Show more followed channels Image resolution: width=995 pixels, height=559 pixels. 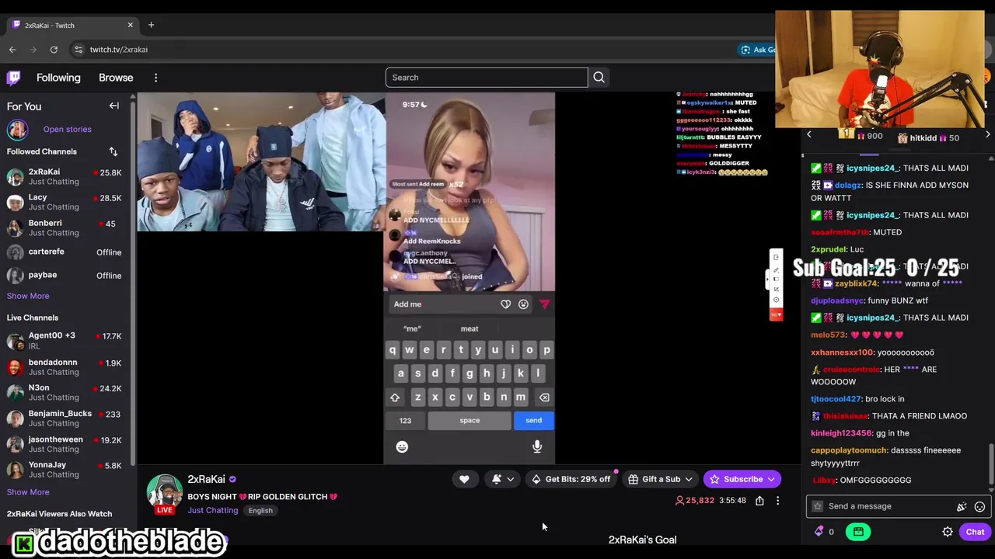pyautogui.click(x=28, y=296)
